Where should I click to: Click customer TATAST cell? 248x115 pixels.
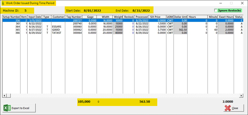[58, 33]
